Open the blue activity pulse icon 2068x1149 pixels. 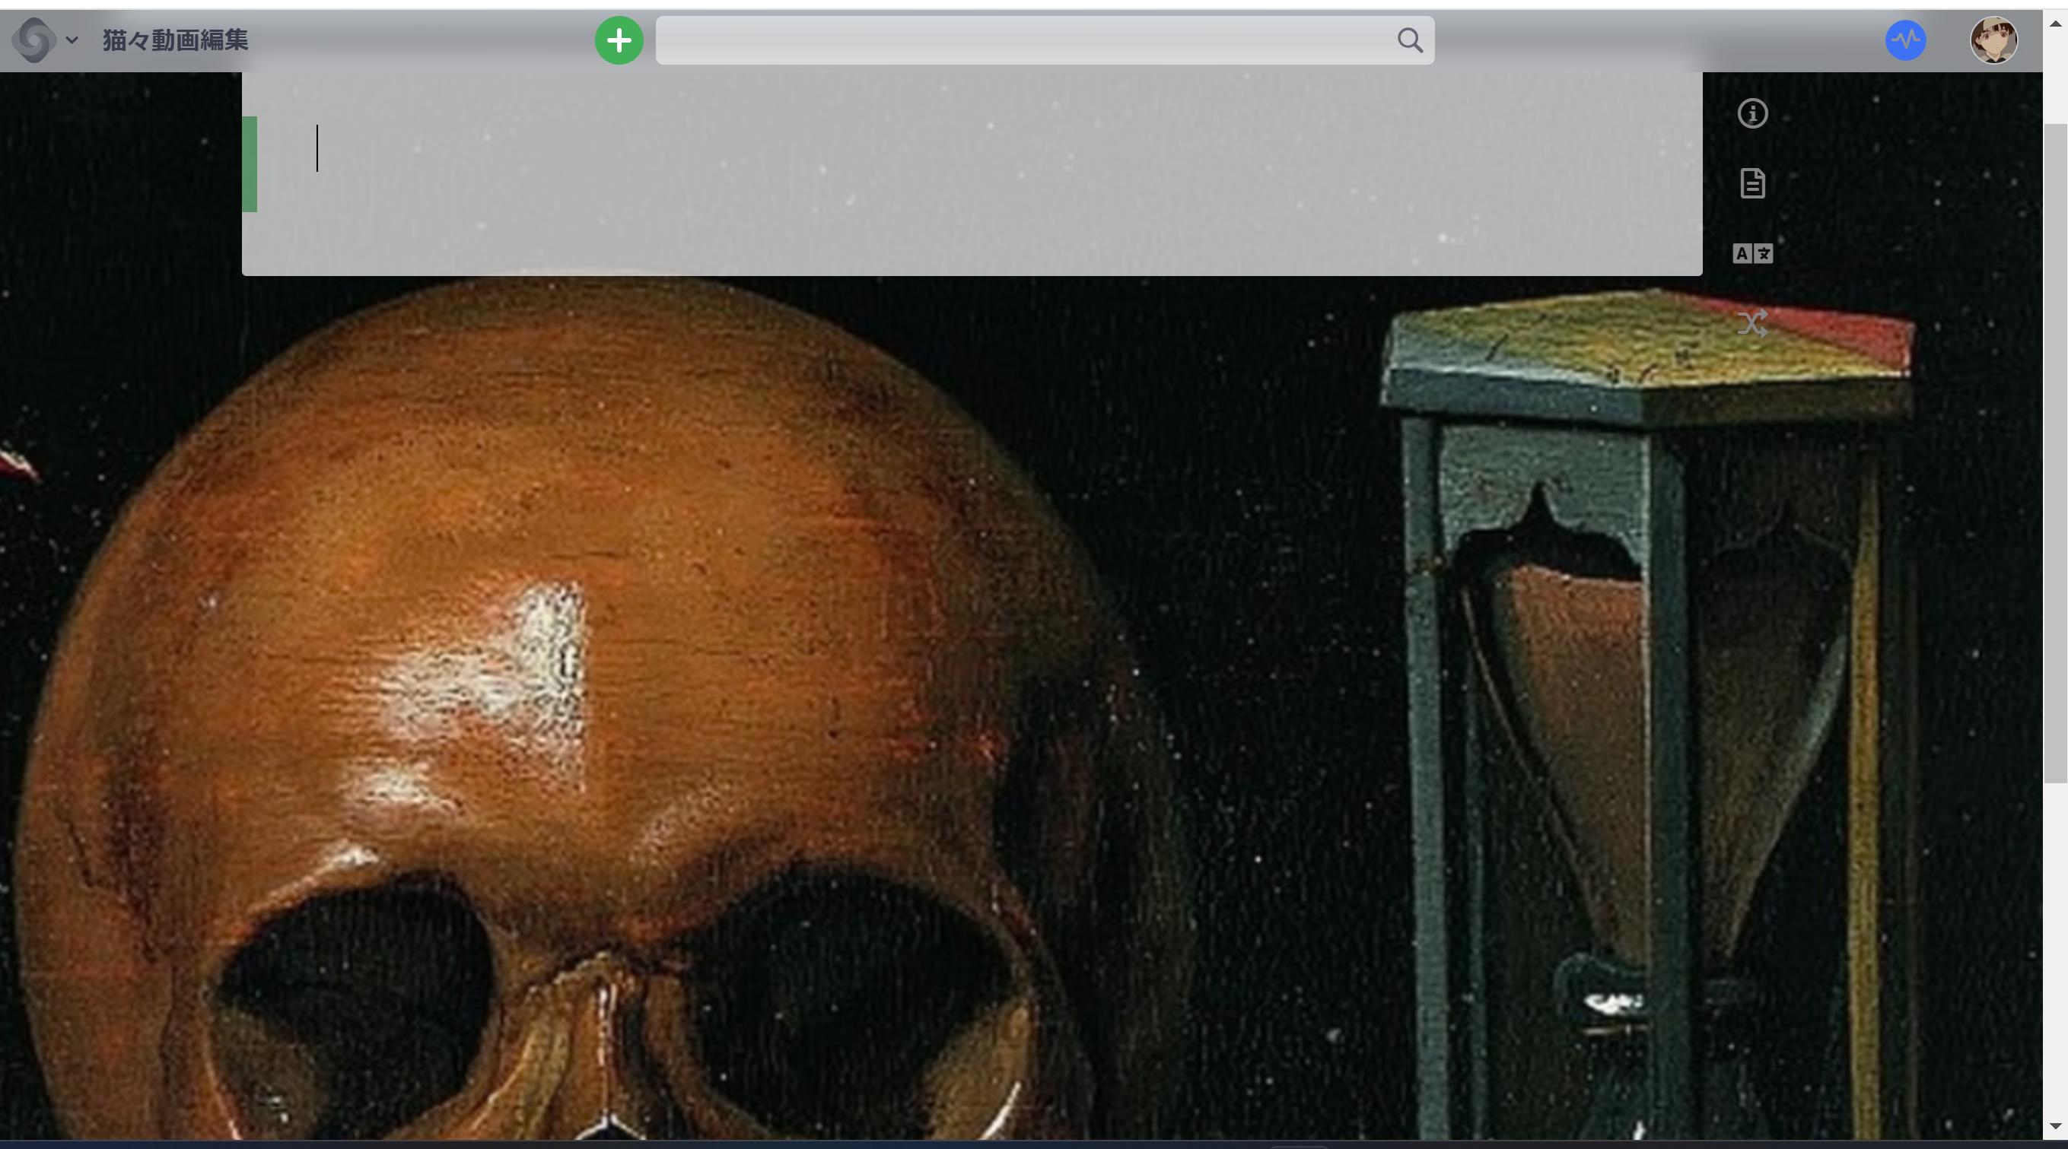click(1905, 40)
